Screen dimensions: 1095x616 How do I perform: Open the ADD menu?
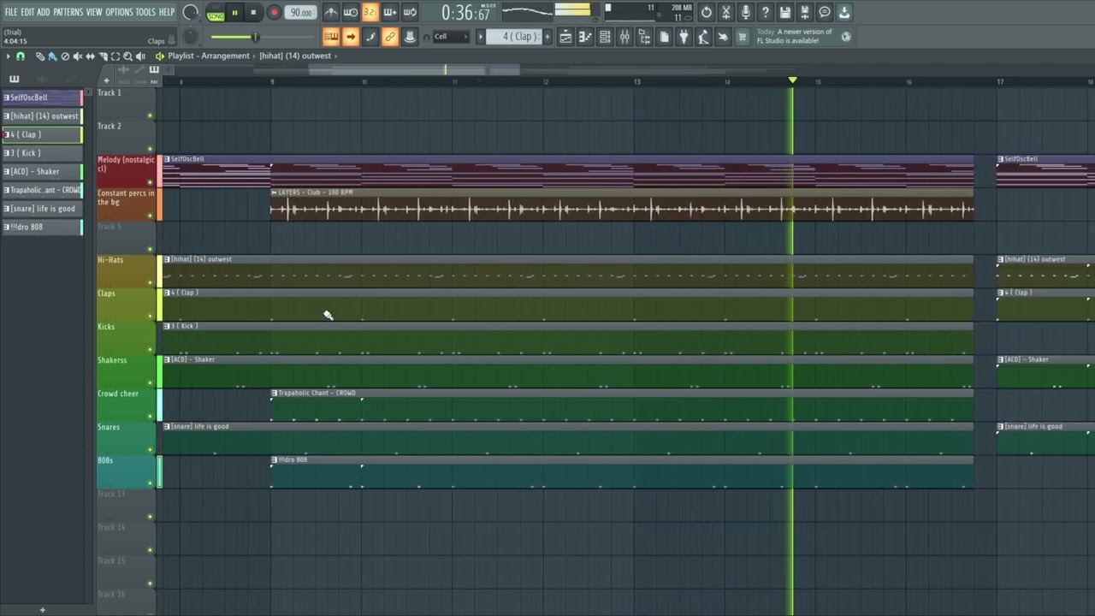point(44,12)
